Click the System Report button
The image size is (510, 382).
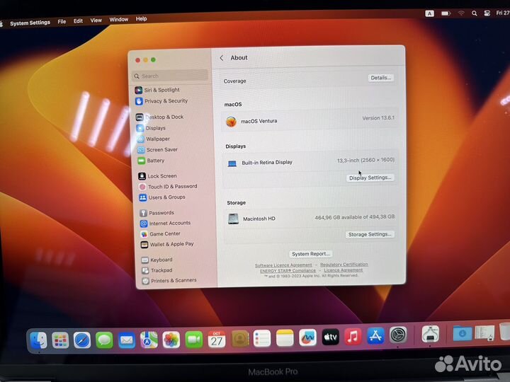pos(311,254)
